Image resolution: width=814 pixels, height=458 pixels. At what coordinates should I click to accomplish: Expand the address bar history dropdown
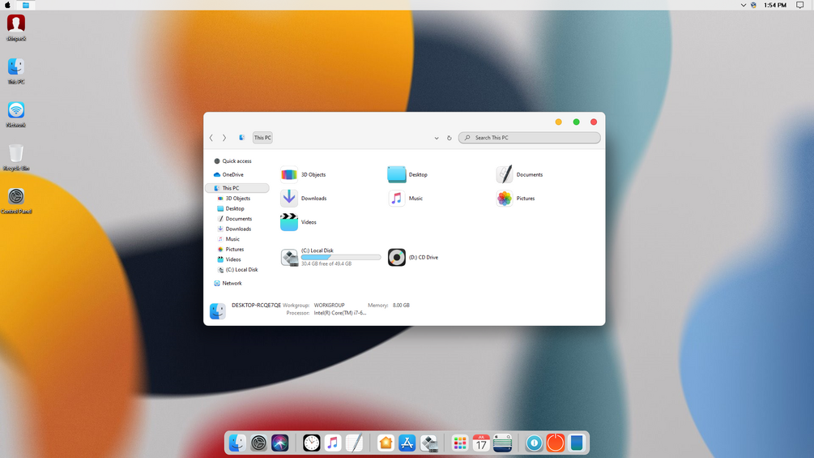437,138
